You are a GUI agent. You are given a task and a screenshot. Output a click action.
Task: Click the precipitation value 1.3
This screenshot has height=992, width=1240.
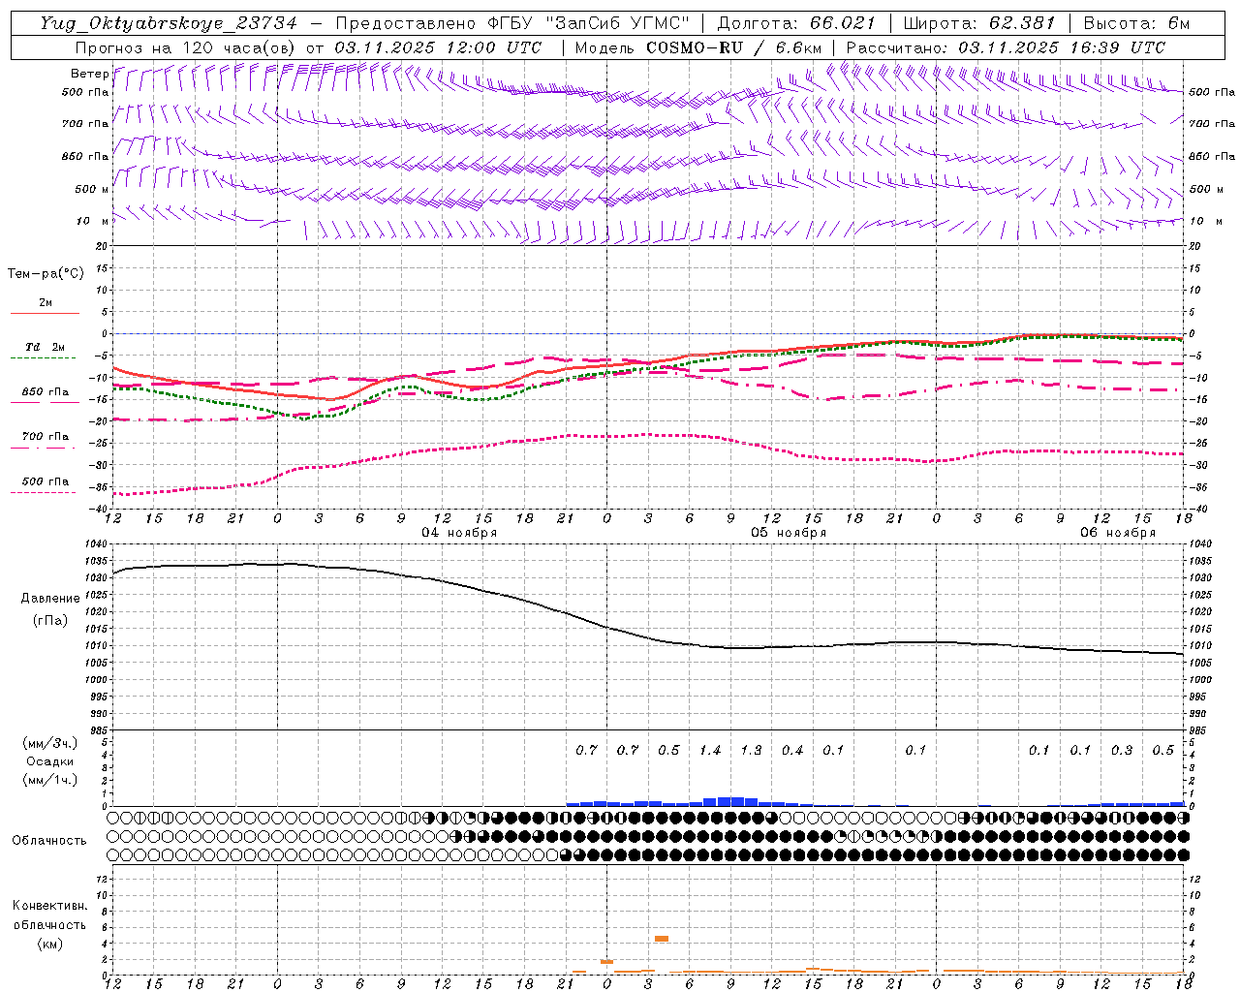pos(751,751)
